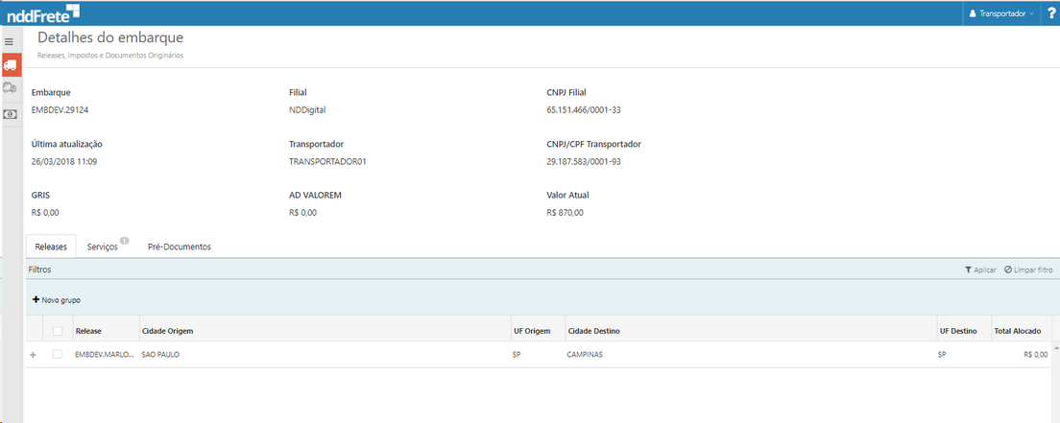Click the Filtros label
This screenshot has height=423, width=1060.
[x=40, y=270]
